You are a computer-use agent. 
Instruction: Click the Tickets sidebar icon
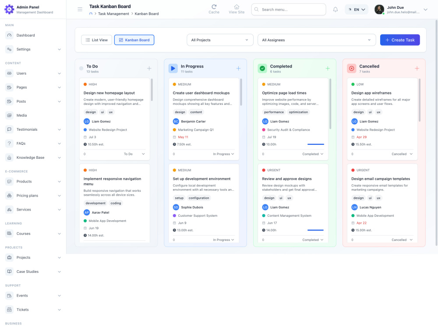[x=9, y=310]
